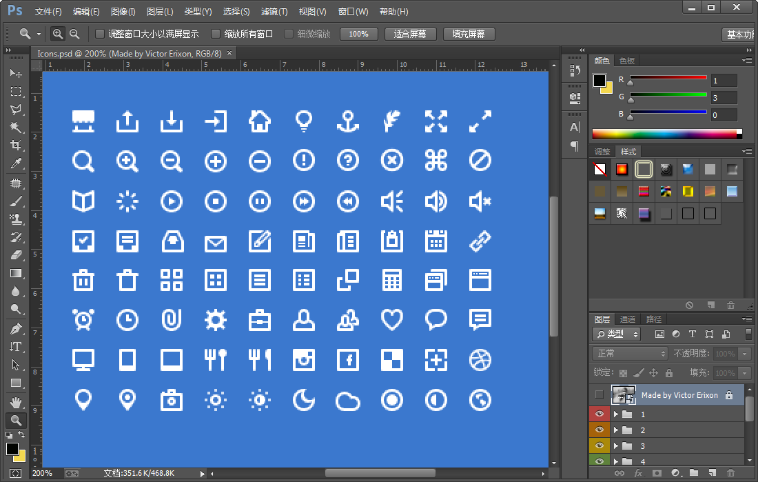Select the Crop tool
Image resolution: width=758 pixels, height=482 pixels.
[x=15, y=145]
